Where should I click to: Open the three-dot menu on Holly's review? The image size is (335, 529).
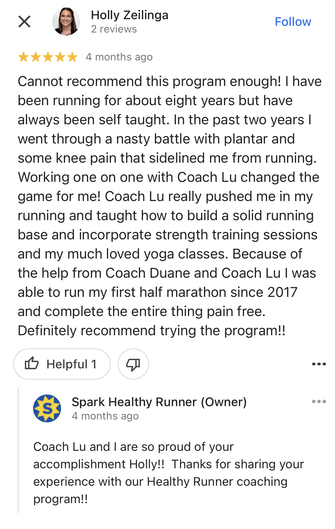tap(319, 364)
